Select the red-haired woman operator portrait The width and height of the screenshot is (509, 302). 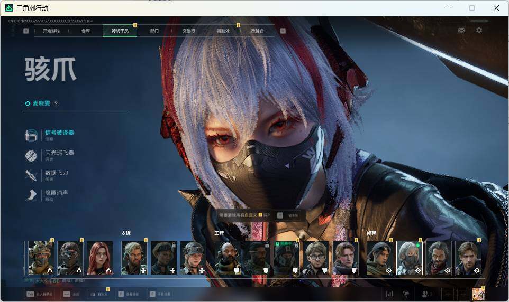pos(100,258)
